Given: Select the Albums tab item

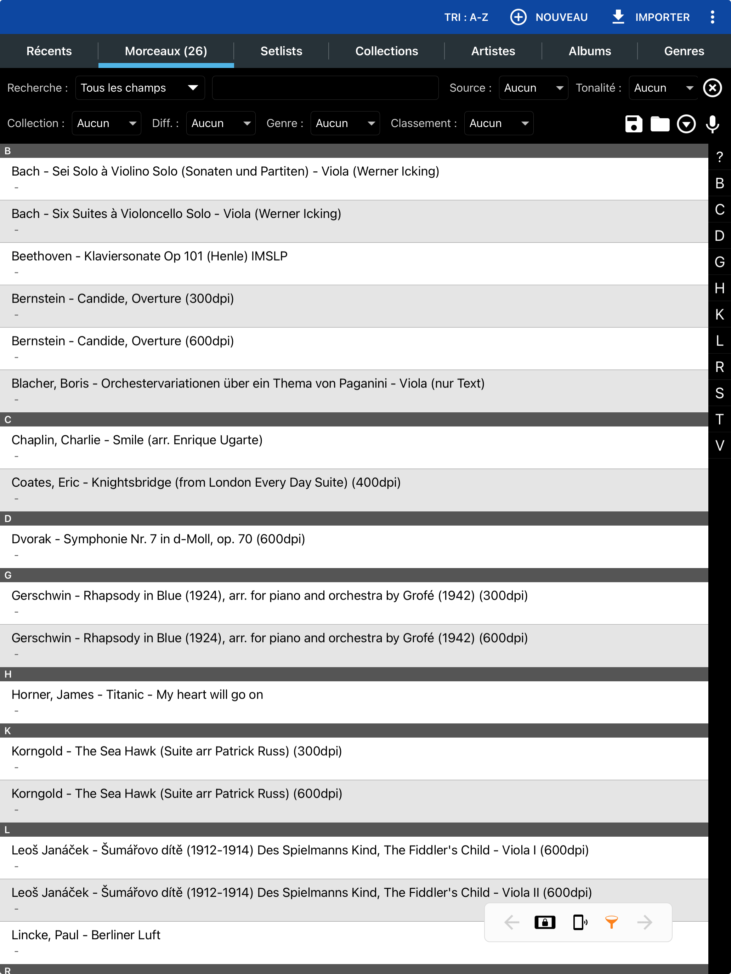Looking at the screenshot, I should pos(589,51).
